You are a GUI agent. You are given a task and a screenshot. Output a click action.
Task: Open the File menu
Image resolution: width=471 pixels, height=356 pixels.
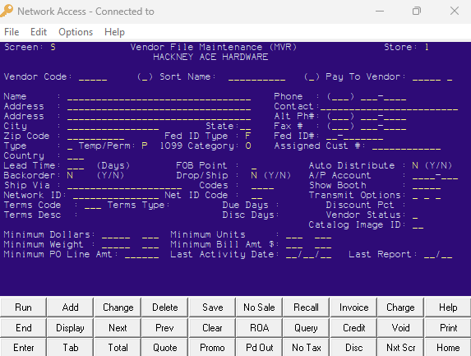pos(12,32)
